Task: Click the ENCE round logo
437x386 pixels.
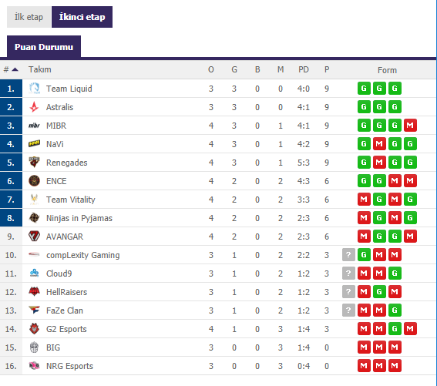Action: (x=34, y=181)
